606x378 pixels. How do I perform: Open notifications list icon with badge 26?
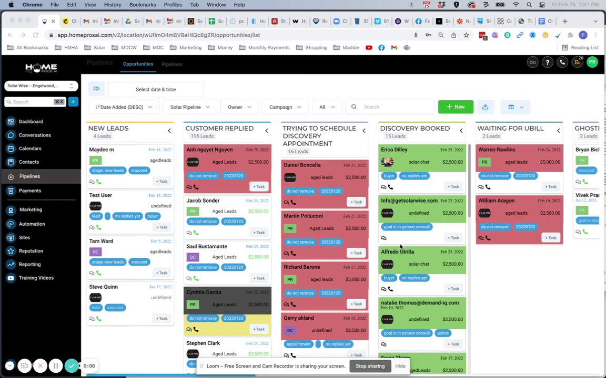(x=578, y=62)
